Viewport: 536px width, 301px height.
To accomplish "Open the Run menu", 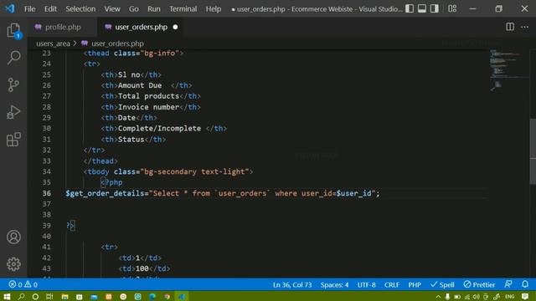I will point(154,9).
